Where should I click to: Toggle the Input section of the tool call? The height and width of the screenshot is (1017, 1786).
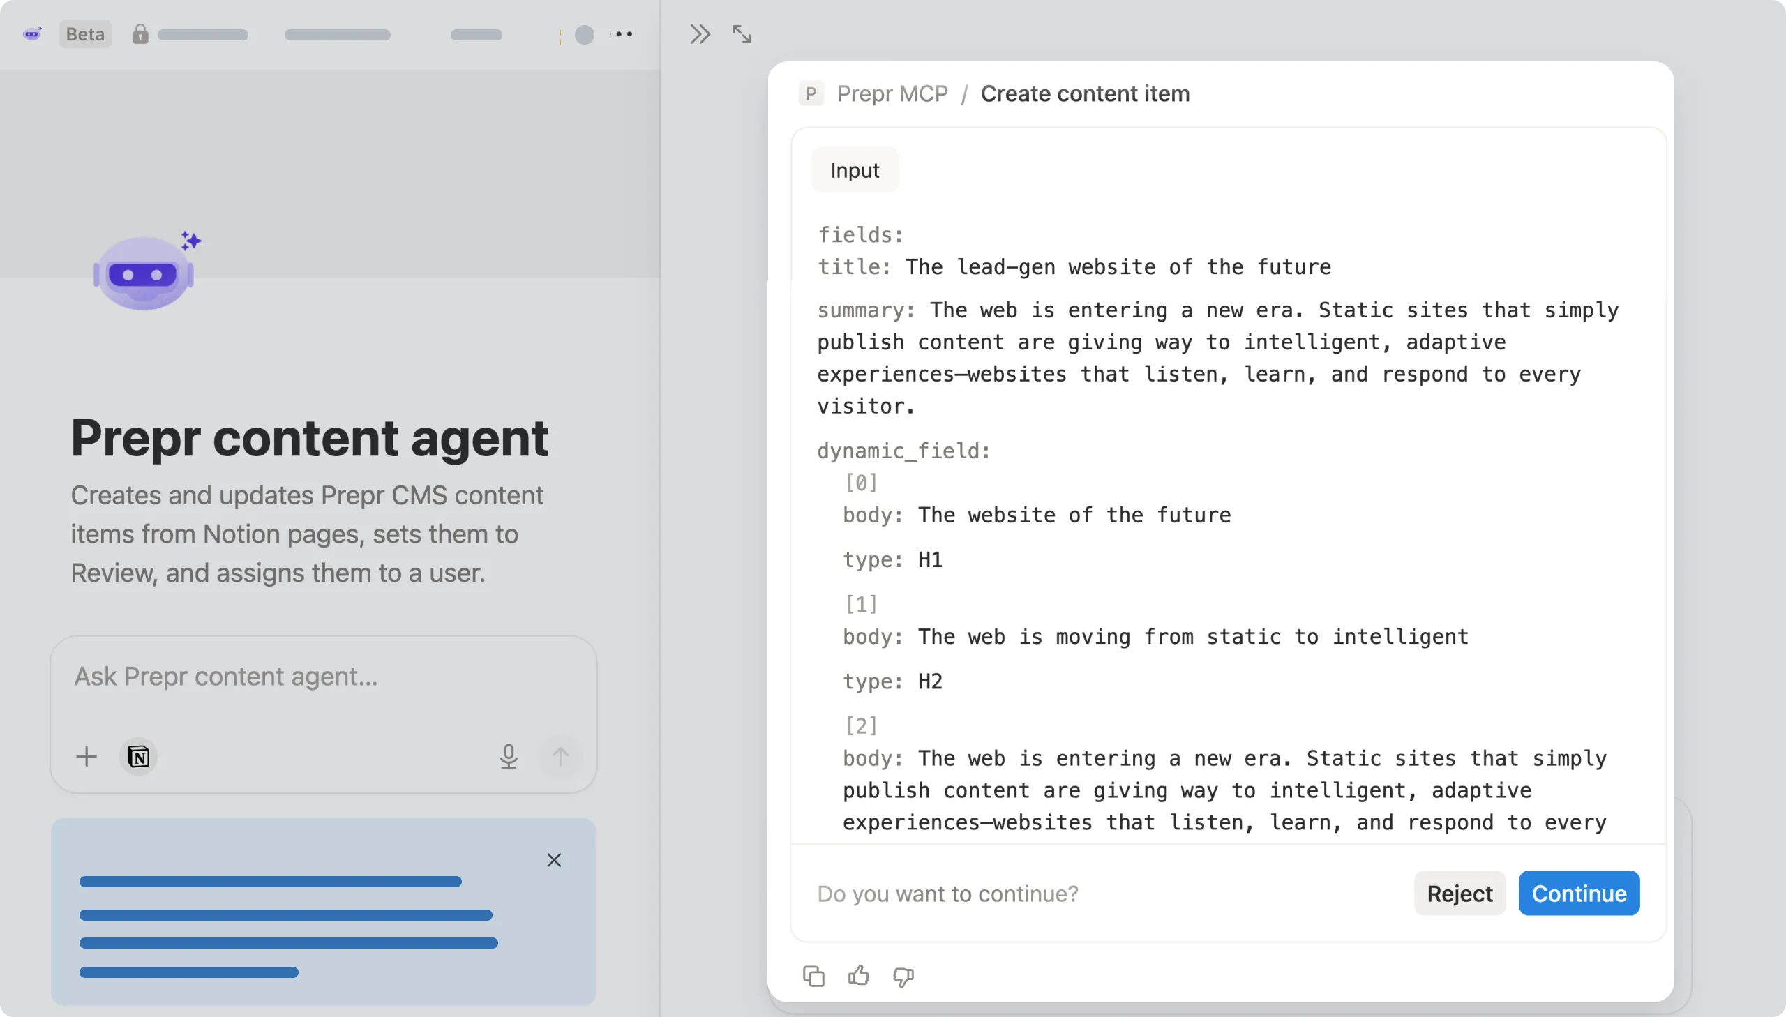(854, 169)
